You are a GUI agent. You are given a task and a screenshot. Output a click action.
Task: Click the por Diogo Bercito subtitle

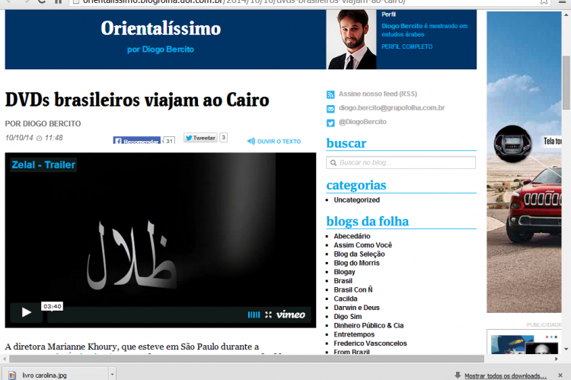pos(160,49)
